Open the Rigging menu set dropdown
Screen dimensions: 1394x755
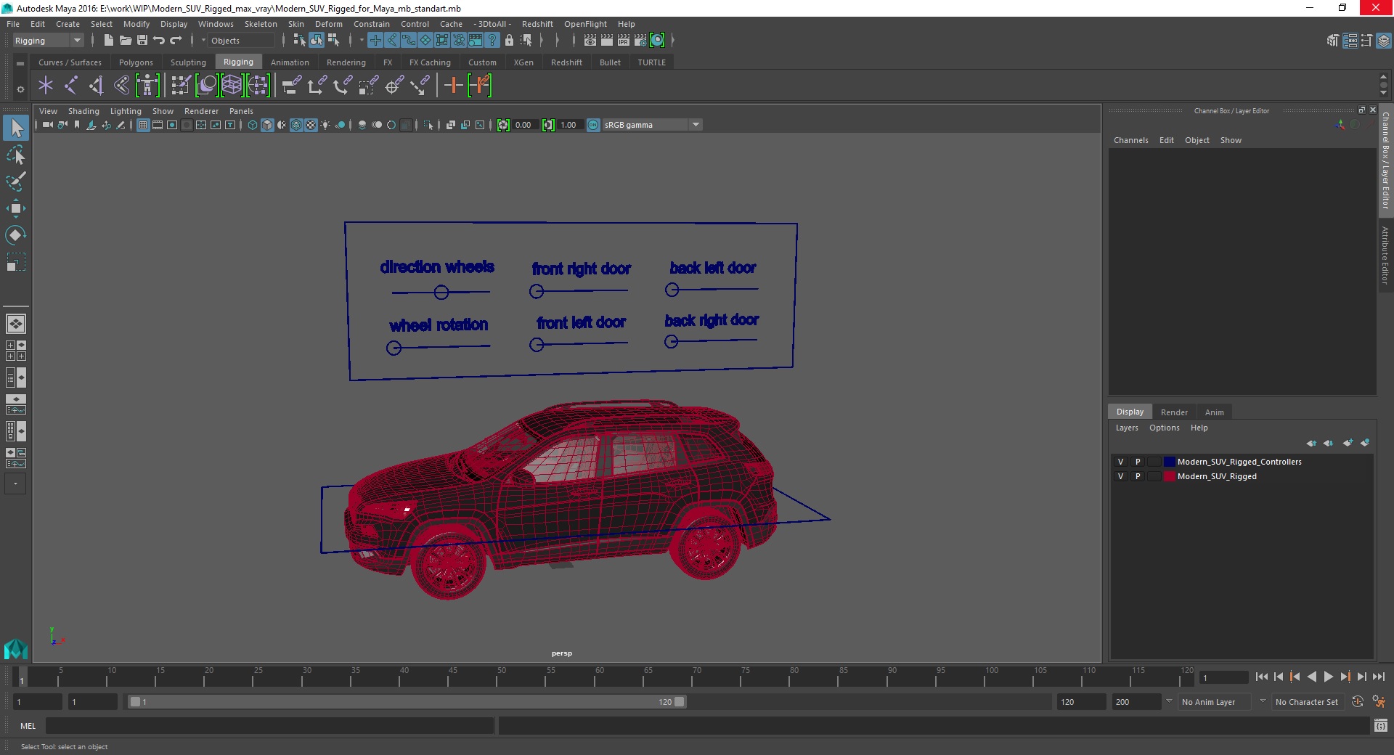point(48,41)
